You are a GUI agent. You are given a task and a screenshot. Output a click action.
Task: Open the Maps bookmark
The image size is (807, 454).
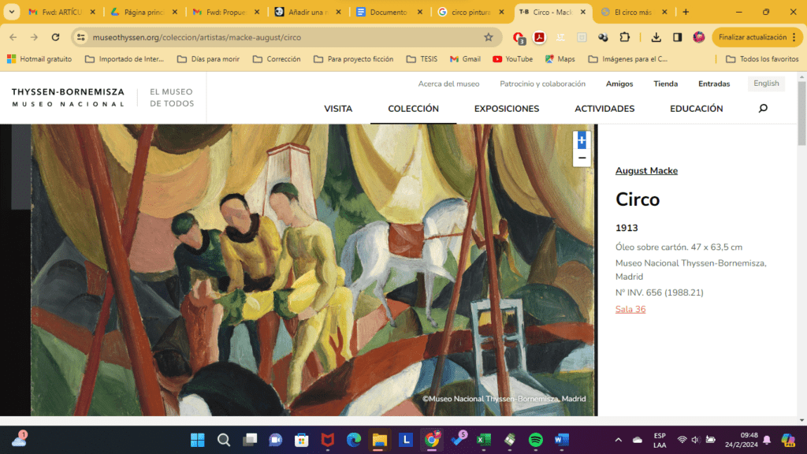coord(560,59)
